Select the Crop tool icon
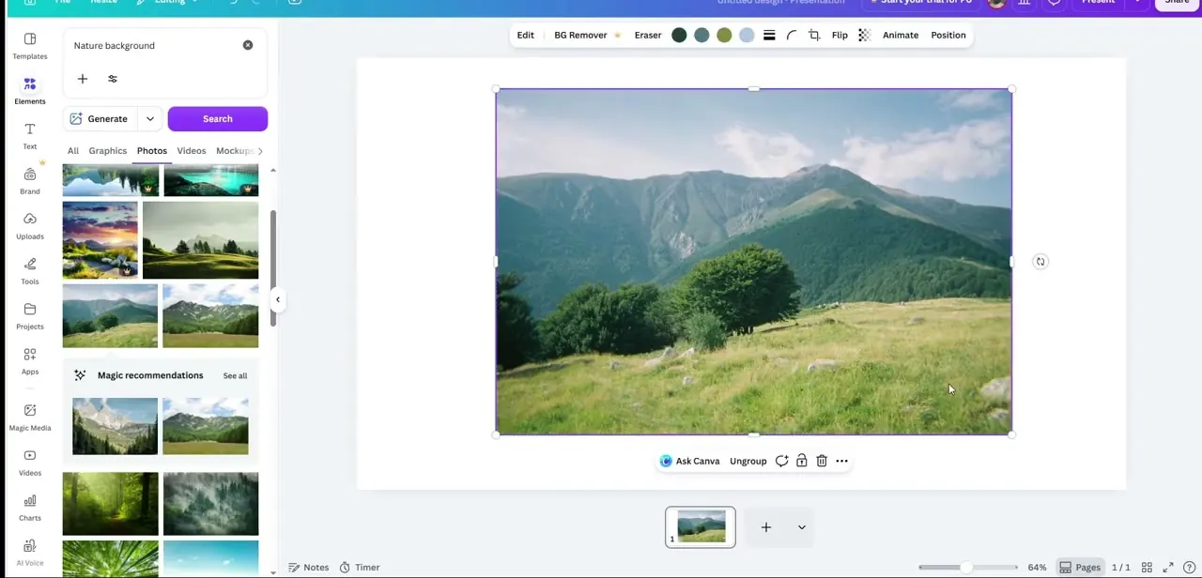Image resolution: width=1202 pixels, height=578 pixels. (814, 36)
